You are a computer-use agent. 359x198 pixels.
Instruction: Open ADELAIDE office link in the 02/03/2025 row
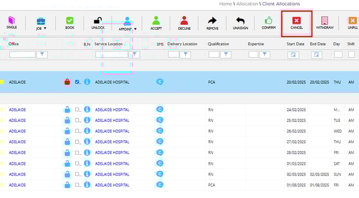click(x=17, y=174)
